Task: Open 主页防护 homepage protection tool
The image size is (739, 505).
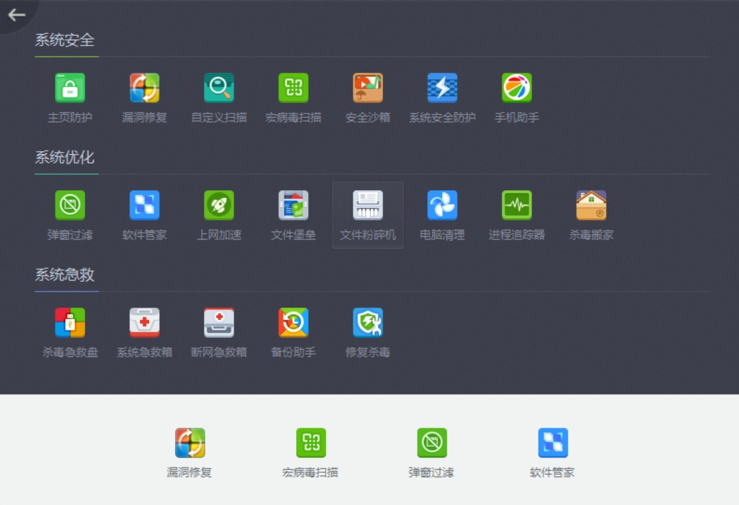Action: coord(70,88)
